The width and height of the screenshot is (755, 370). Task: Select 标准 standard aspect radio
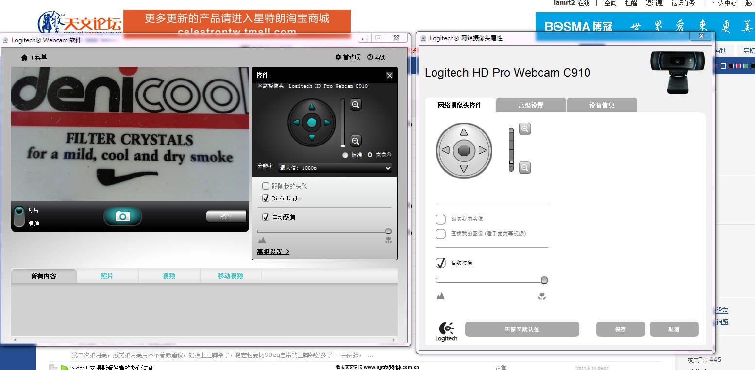click(345, 155)
